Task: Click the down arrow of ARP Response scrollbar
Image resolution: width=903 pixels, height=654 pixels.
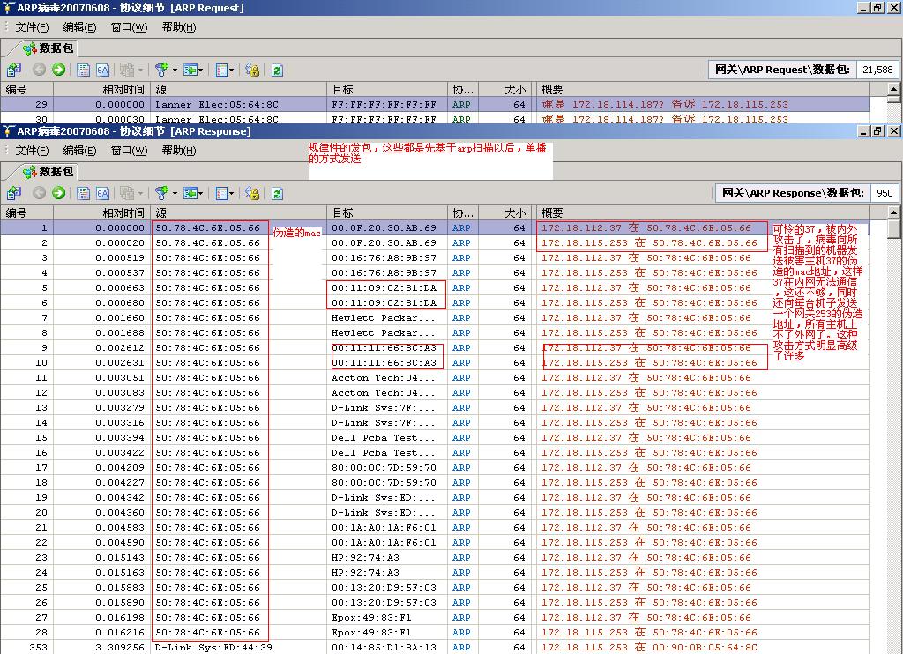Action: tap(893, 647)
